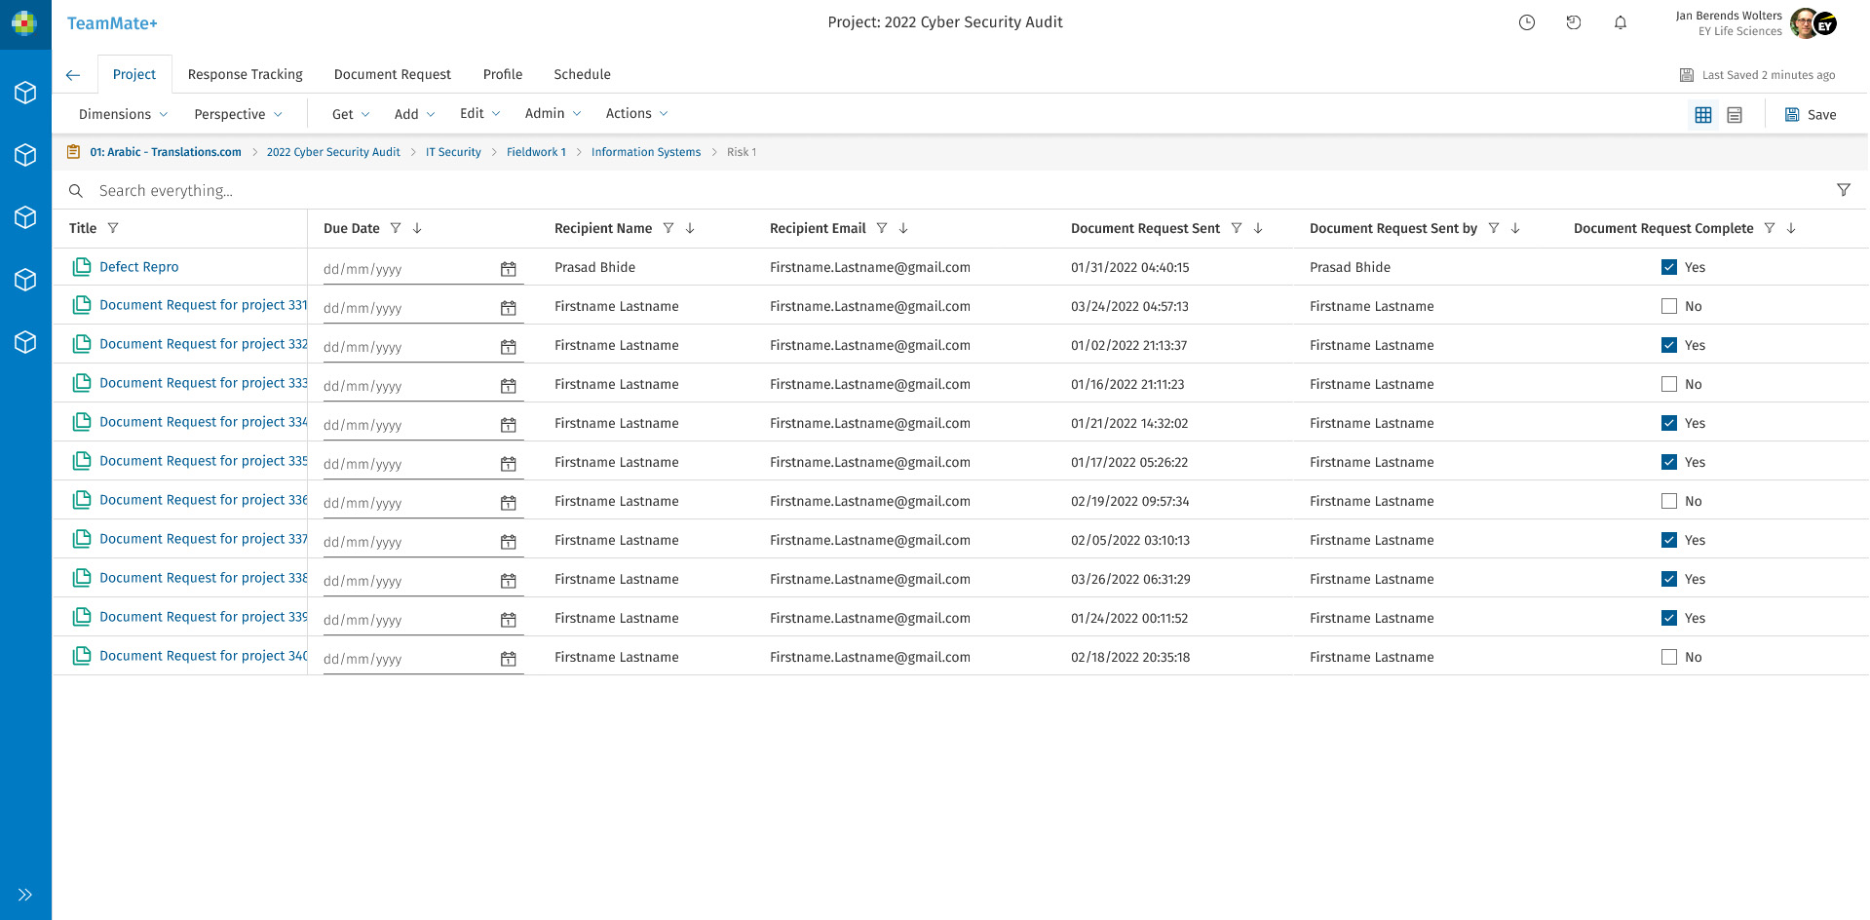Open the history clock-arrow icon

[1573, 23]
